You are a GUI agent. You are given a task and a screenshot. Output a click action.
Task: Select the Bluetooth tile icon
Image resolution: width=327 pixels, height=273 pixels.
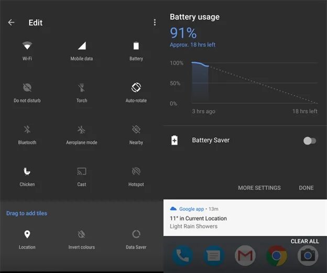tap(27, 129)
